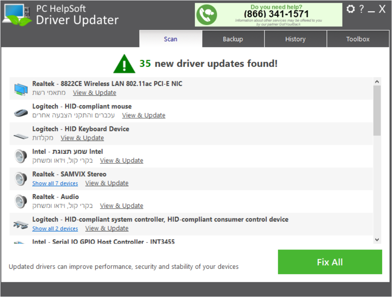Image resolution: width=392 pixels, height=297 pixels.
Task: Switch to the Scan tab
Action: point(171,39)
